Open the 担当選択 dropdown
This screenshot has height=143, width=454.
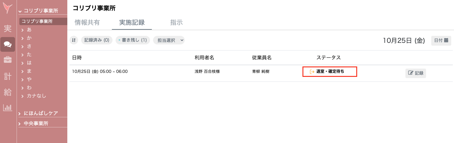[169, 40]
